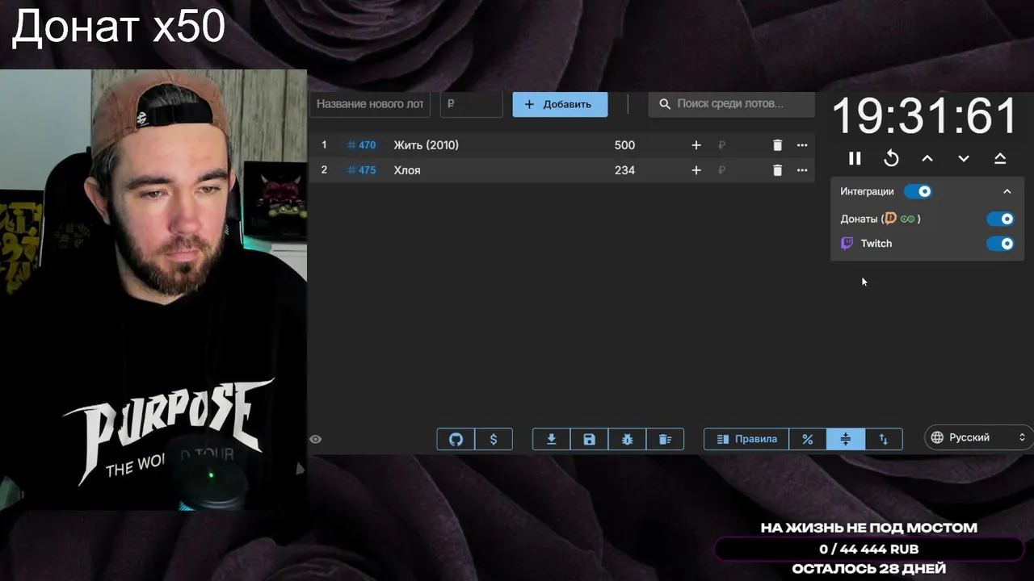Viewport: 1034px width, 581px height.
Task: Focus the Название нового лота input field
Action: 370,104
